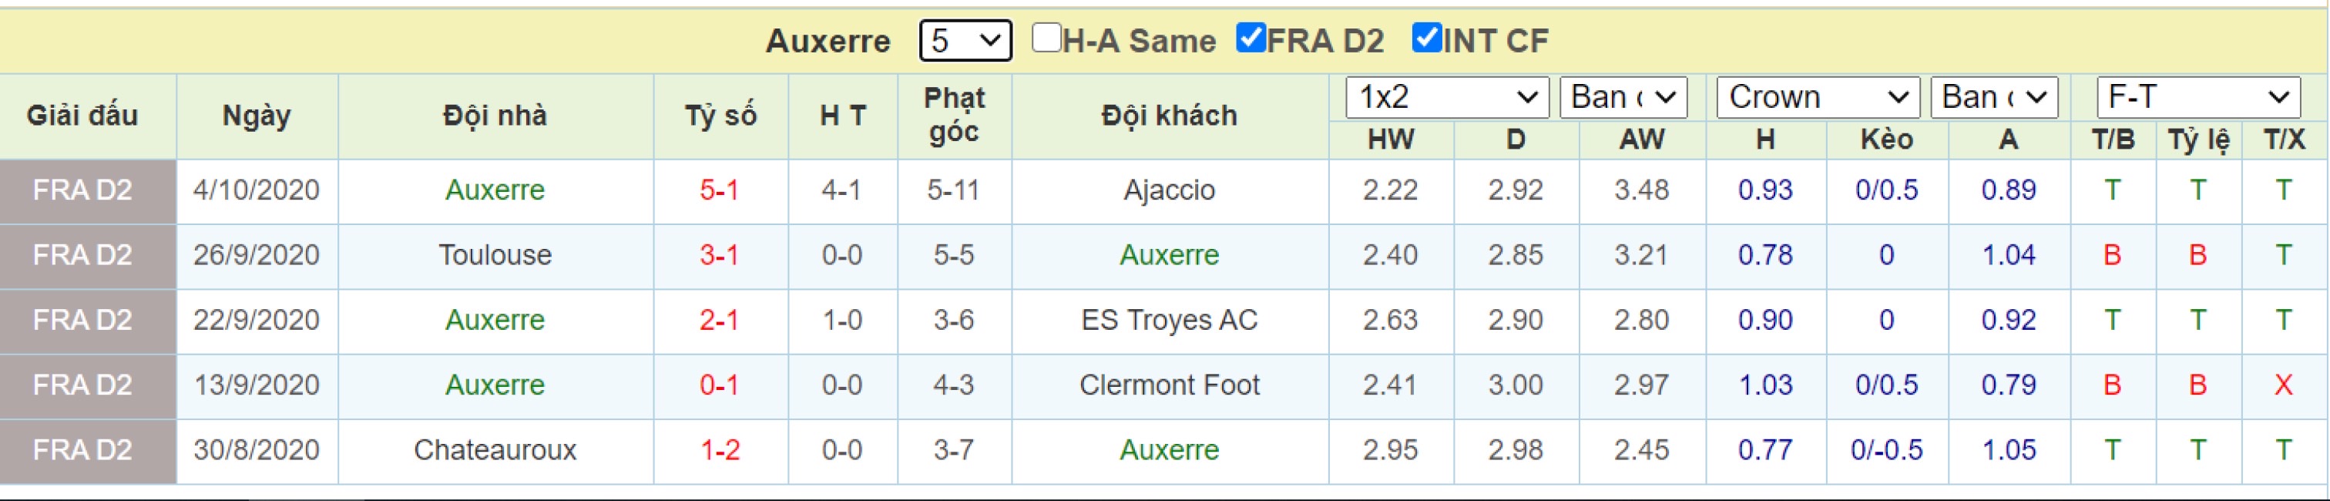2330x501 pixels.
Task: Click the 5-1 score result
Action: [x=719, y=190]
